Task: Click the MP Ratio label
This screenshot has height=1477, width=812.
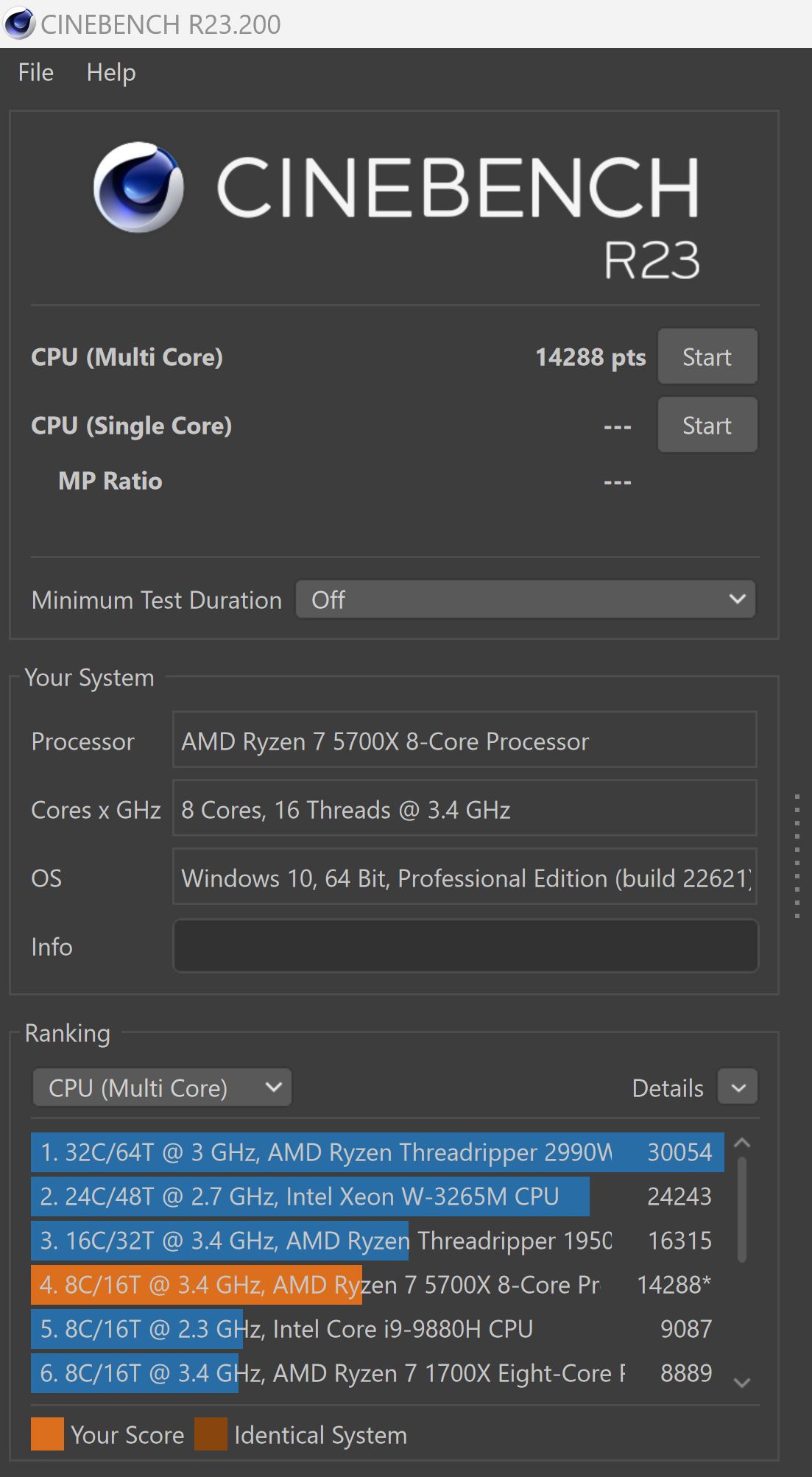Action: click(110, 481)
